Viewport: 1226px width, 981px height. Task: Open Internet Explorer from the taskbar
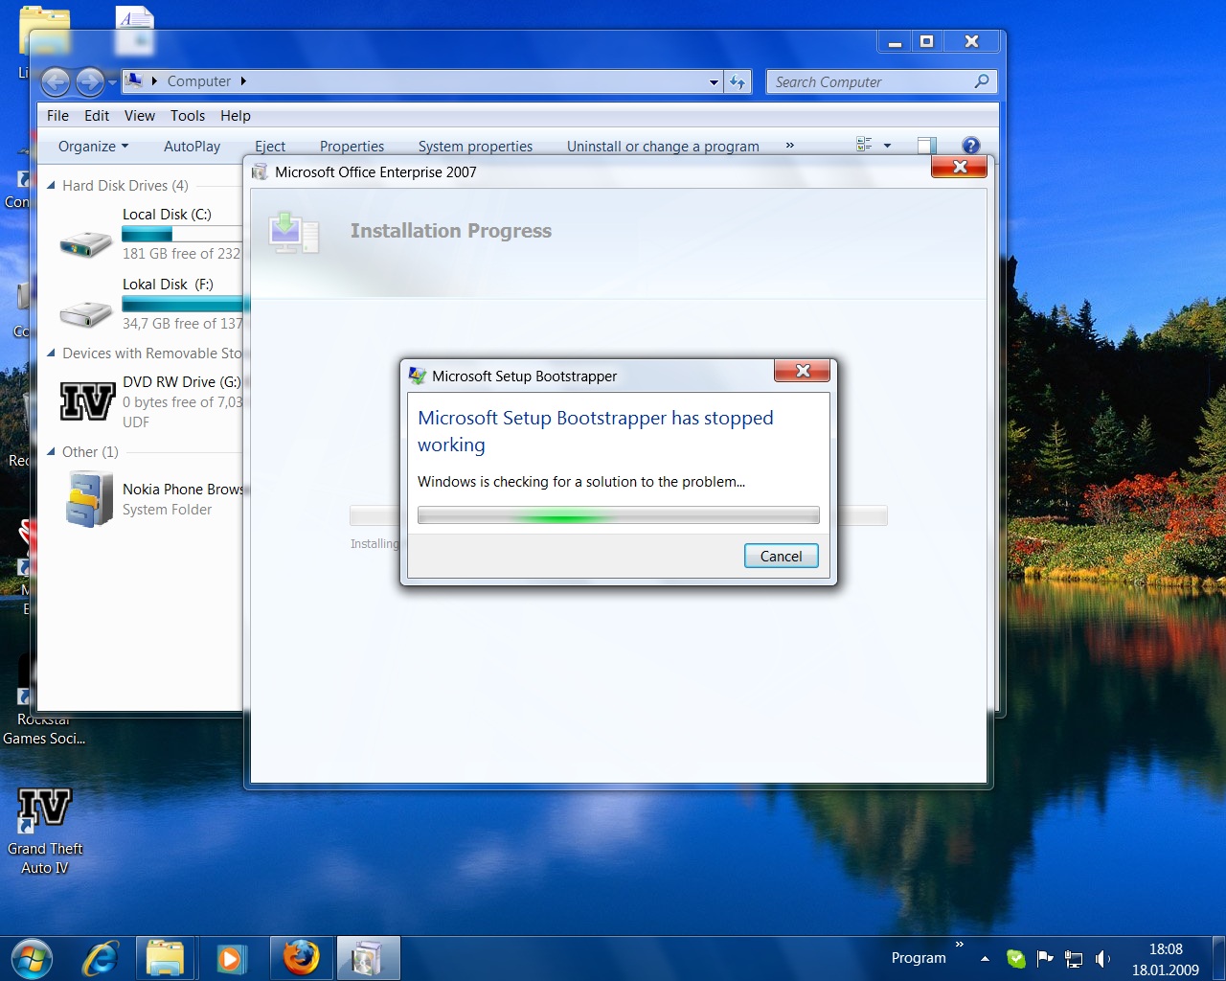(100, 959)
